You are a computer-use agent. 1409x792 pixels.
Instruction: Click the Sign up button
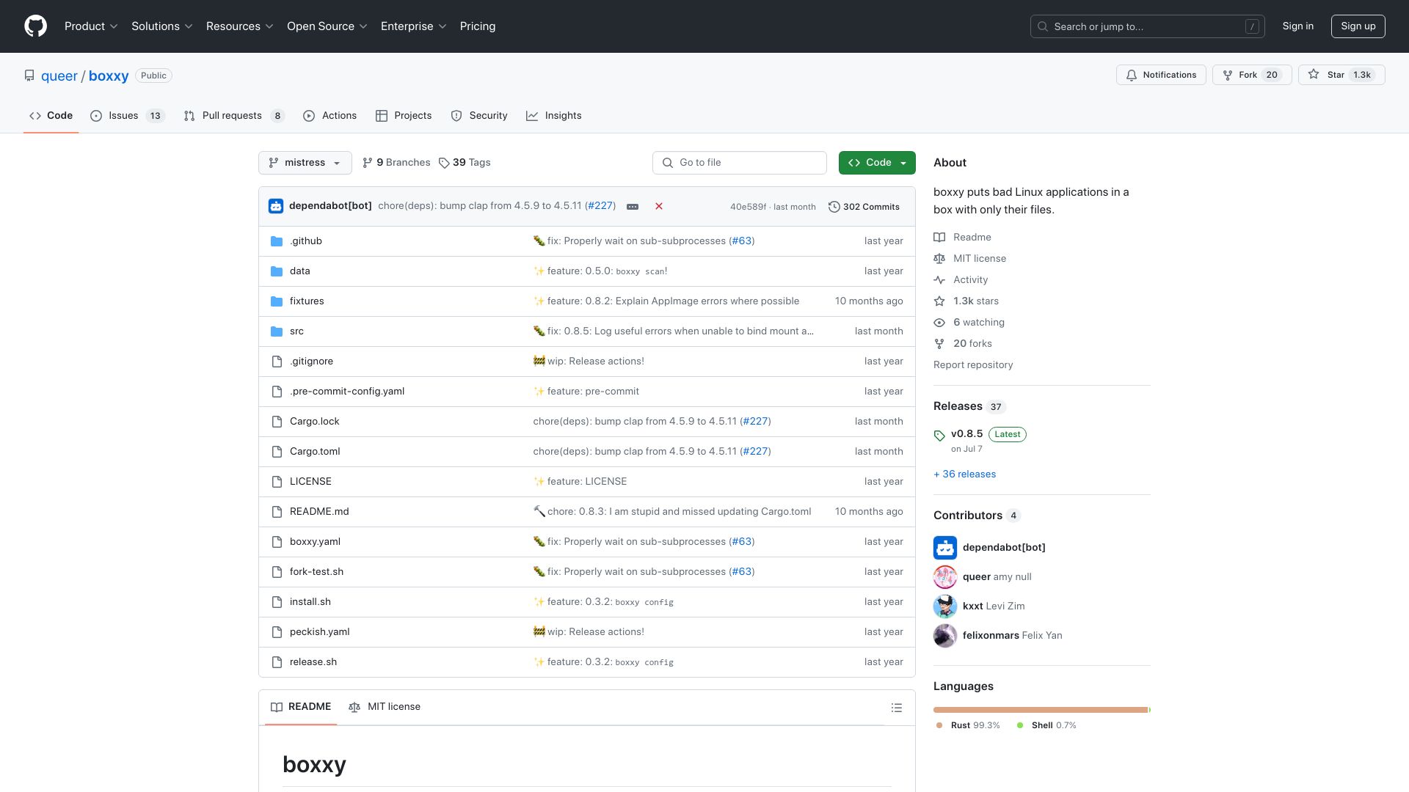click(x=1358, y=26)
